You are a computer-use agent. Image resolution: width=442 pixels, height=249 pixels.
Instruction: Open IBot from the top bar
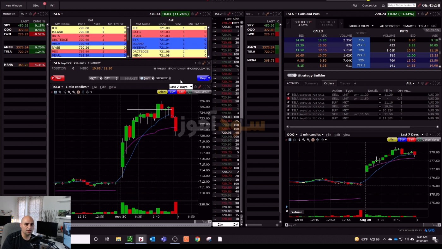click(x=36, y=5)
